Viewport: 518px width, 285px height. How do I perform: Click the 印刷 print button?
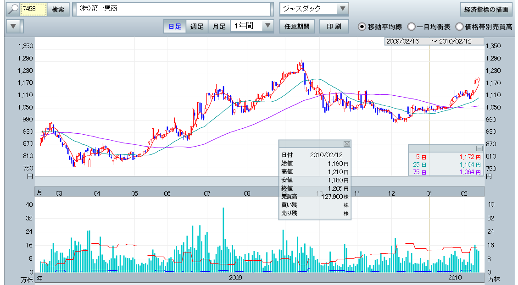click(x=334, y=26)
